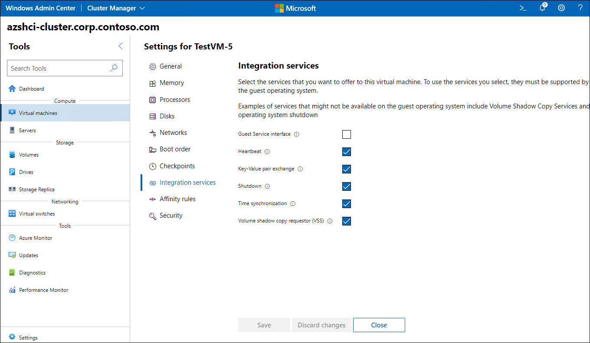Click Dashboard home icon
Image resolution: width=590 pixels, height=343 pixels.
point(12,89)
